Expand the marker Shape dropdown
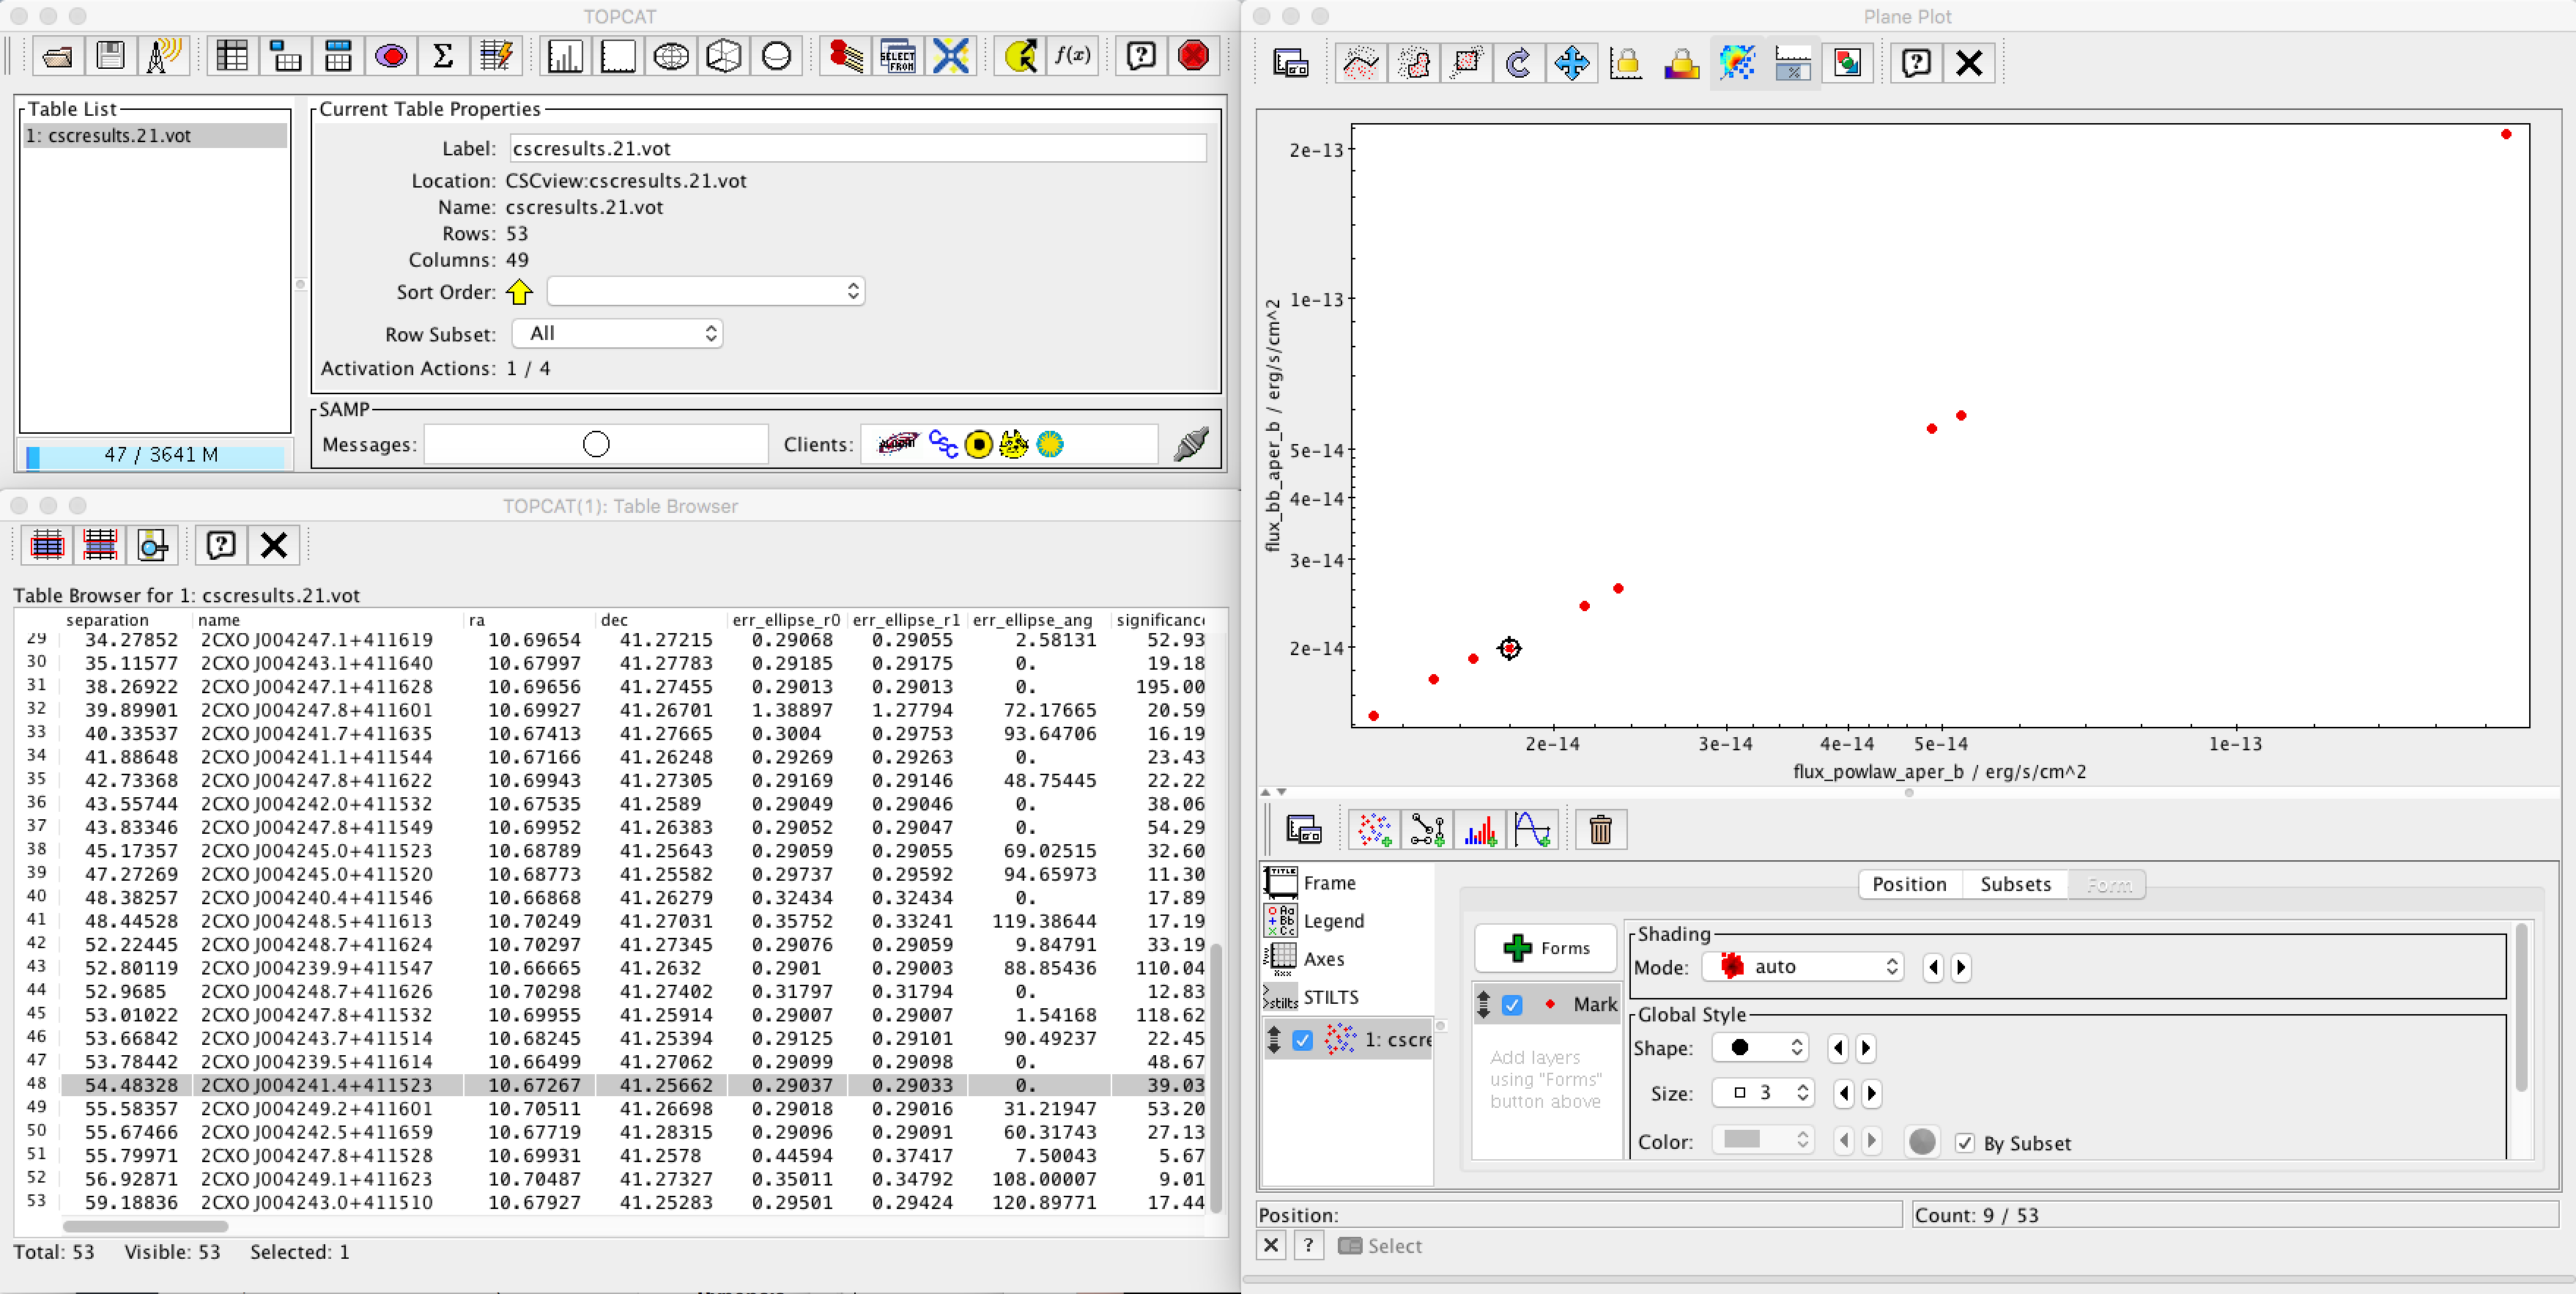 1759,1047
